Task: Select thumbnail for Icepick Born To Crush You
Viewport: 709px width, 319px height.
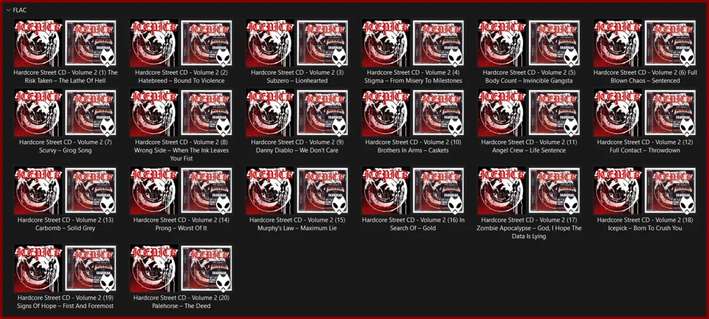Action: [x=645, y=191]
